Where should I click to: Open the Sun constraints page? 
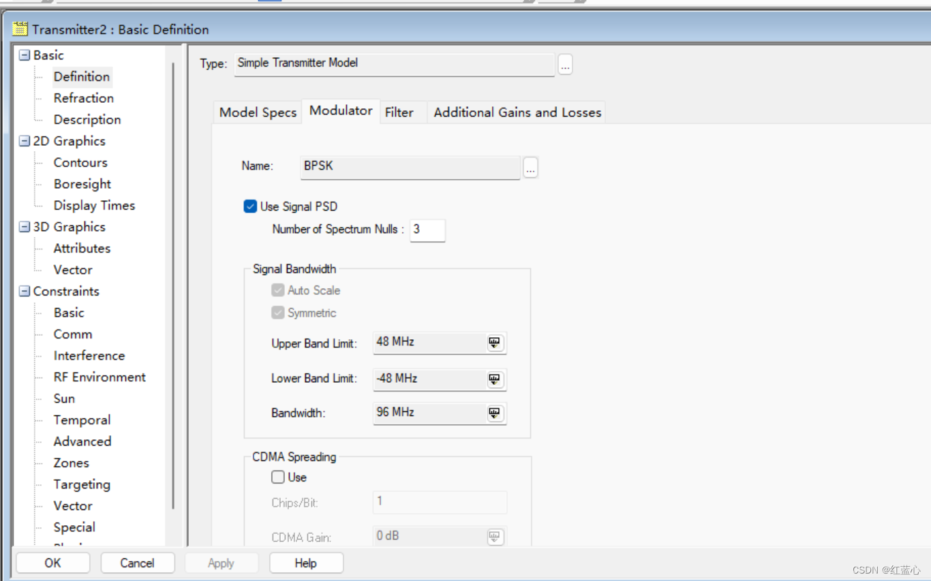(x=64, y=398)
